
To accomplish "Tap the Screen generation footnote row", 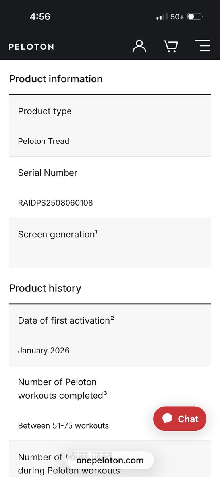I will click(x=110, y=243).
